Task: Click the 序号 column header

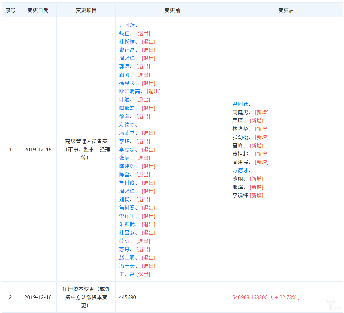Action: pos(10,10)
